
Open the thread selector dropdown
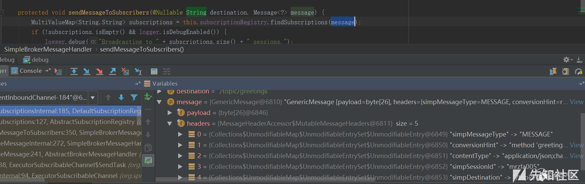click(x=93, y=98)
